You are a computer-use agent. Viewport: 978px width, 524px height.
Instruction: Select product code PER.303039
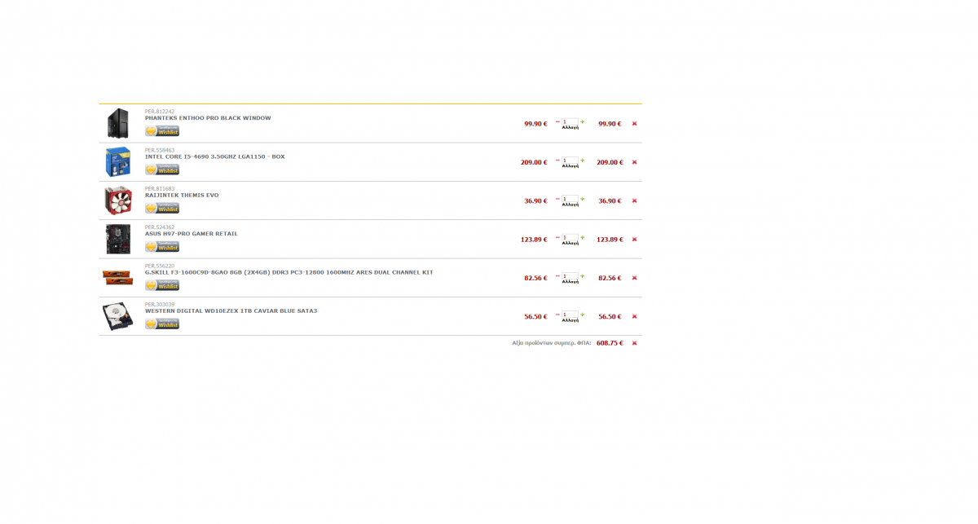click(160, 304)
